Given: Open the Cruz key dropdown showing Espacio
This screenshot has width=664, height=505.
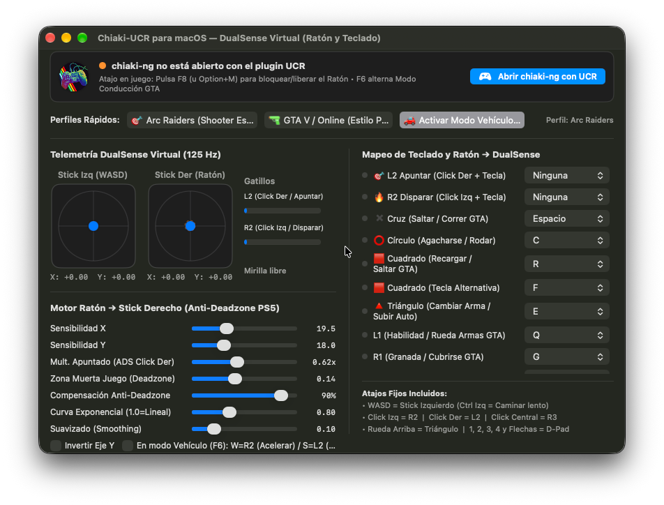Looking at the screenshot, I should click(x=566, y=218).
